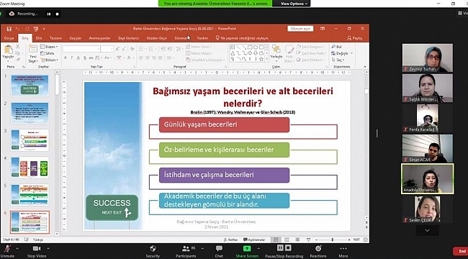Click the PowerPoint Save icon
This screenshot has height=259, width=468.
9,29
